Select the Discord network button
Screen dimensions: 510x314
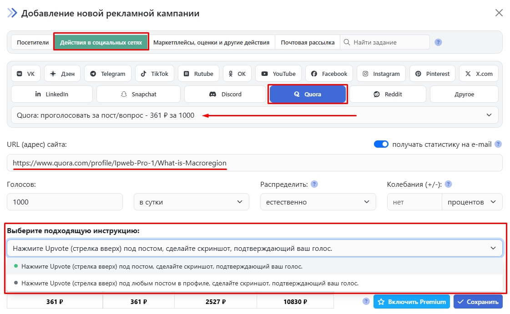click(225, 95)
